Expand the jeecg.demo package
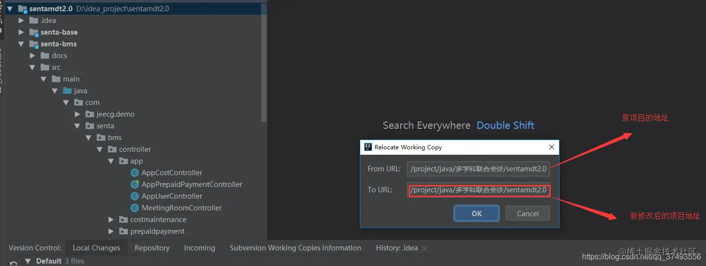Viewport: 706px width, 266px height. 77,114
